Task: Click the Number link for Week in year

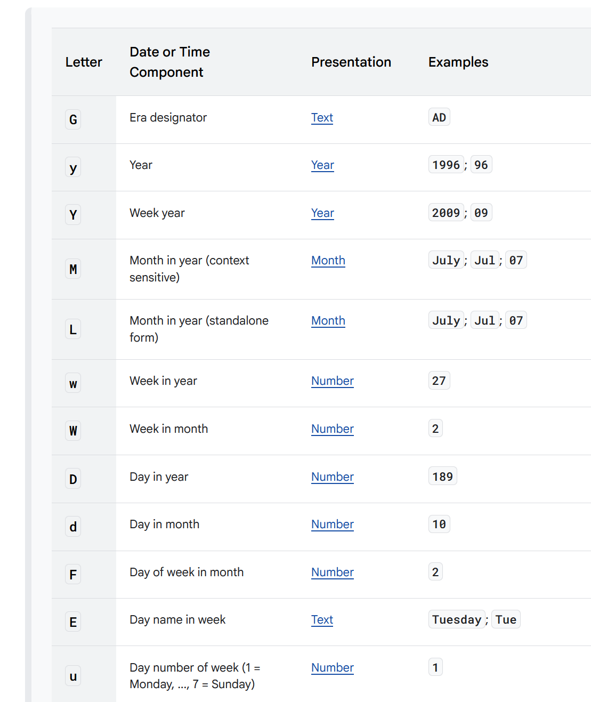Action: pyautogui.click(x=332, y=381)
